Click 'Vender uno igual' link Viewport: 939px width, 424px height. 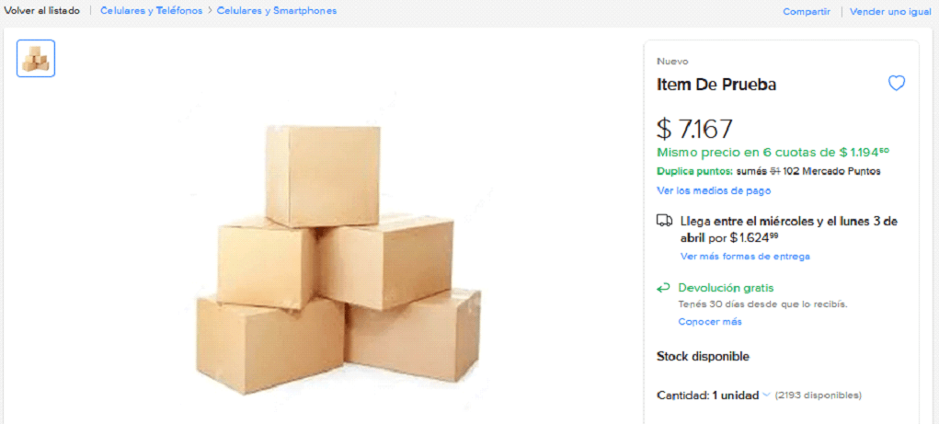(890, 11)
